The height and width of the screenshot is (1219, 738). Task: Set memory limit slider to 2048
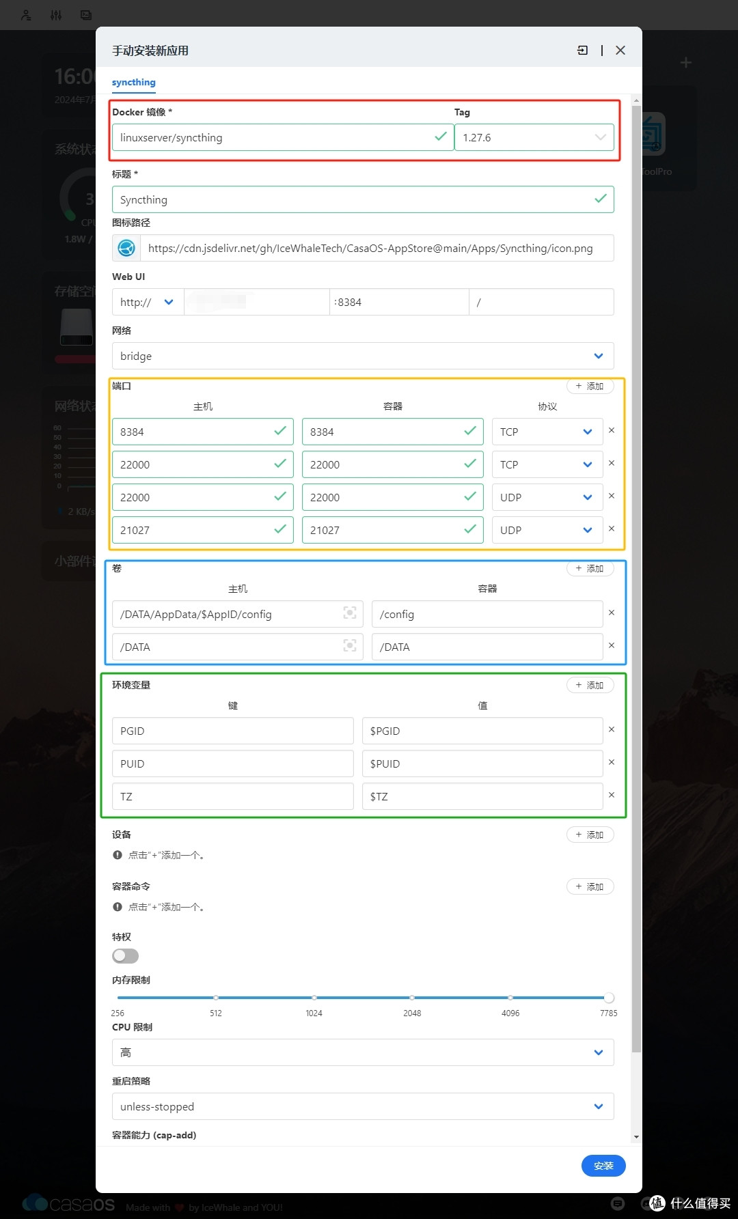point(412,998)
